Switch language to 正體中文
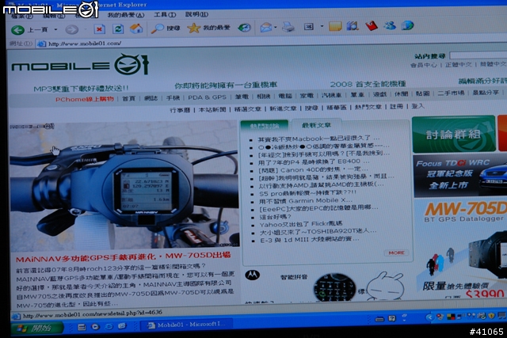The image size is (507, 338). (458, 65)
